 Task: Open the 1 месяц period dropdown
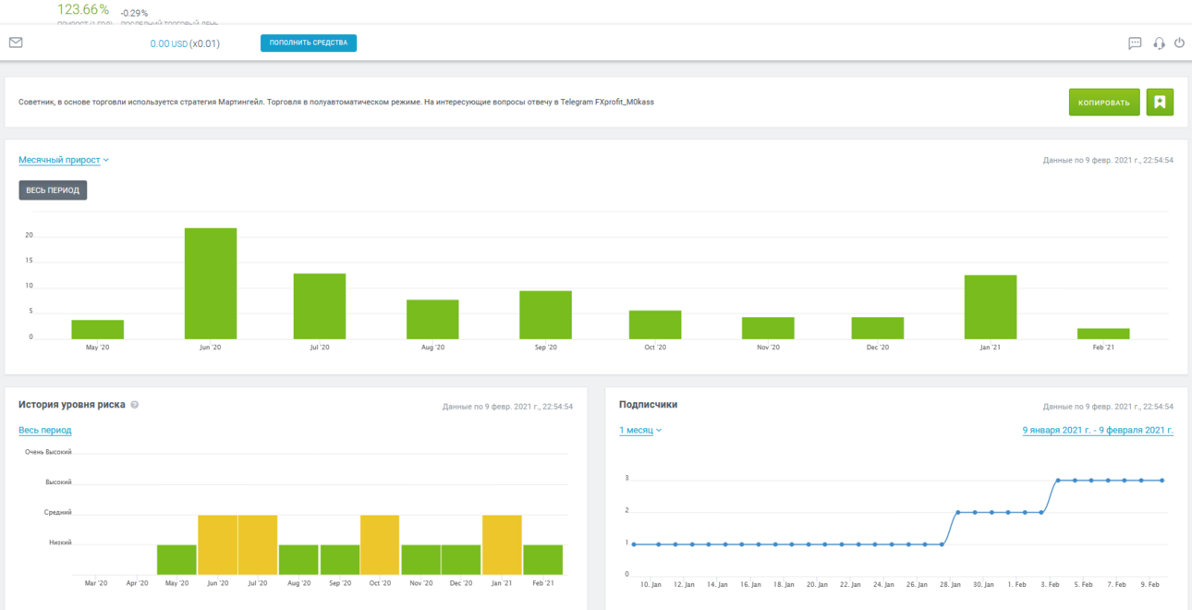640,430
